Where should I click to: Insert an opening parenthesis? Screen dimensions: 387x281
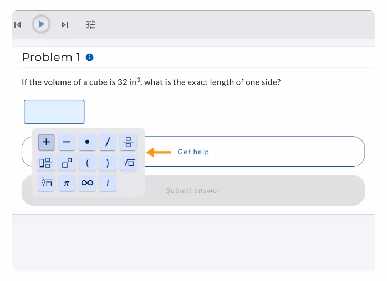click(x=87, y=163)
